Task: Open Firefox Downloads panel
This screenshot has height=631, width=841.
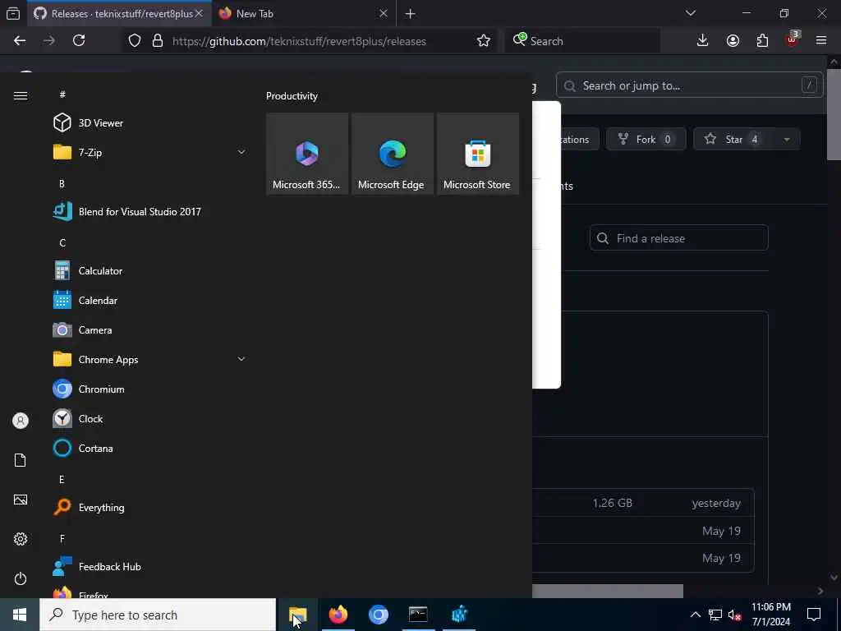Action: click(703, 41)
